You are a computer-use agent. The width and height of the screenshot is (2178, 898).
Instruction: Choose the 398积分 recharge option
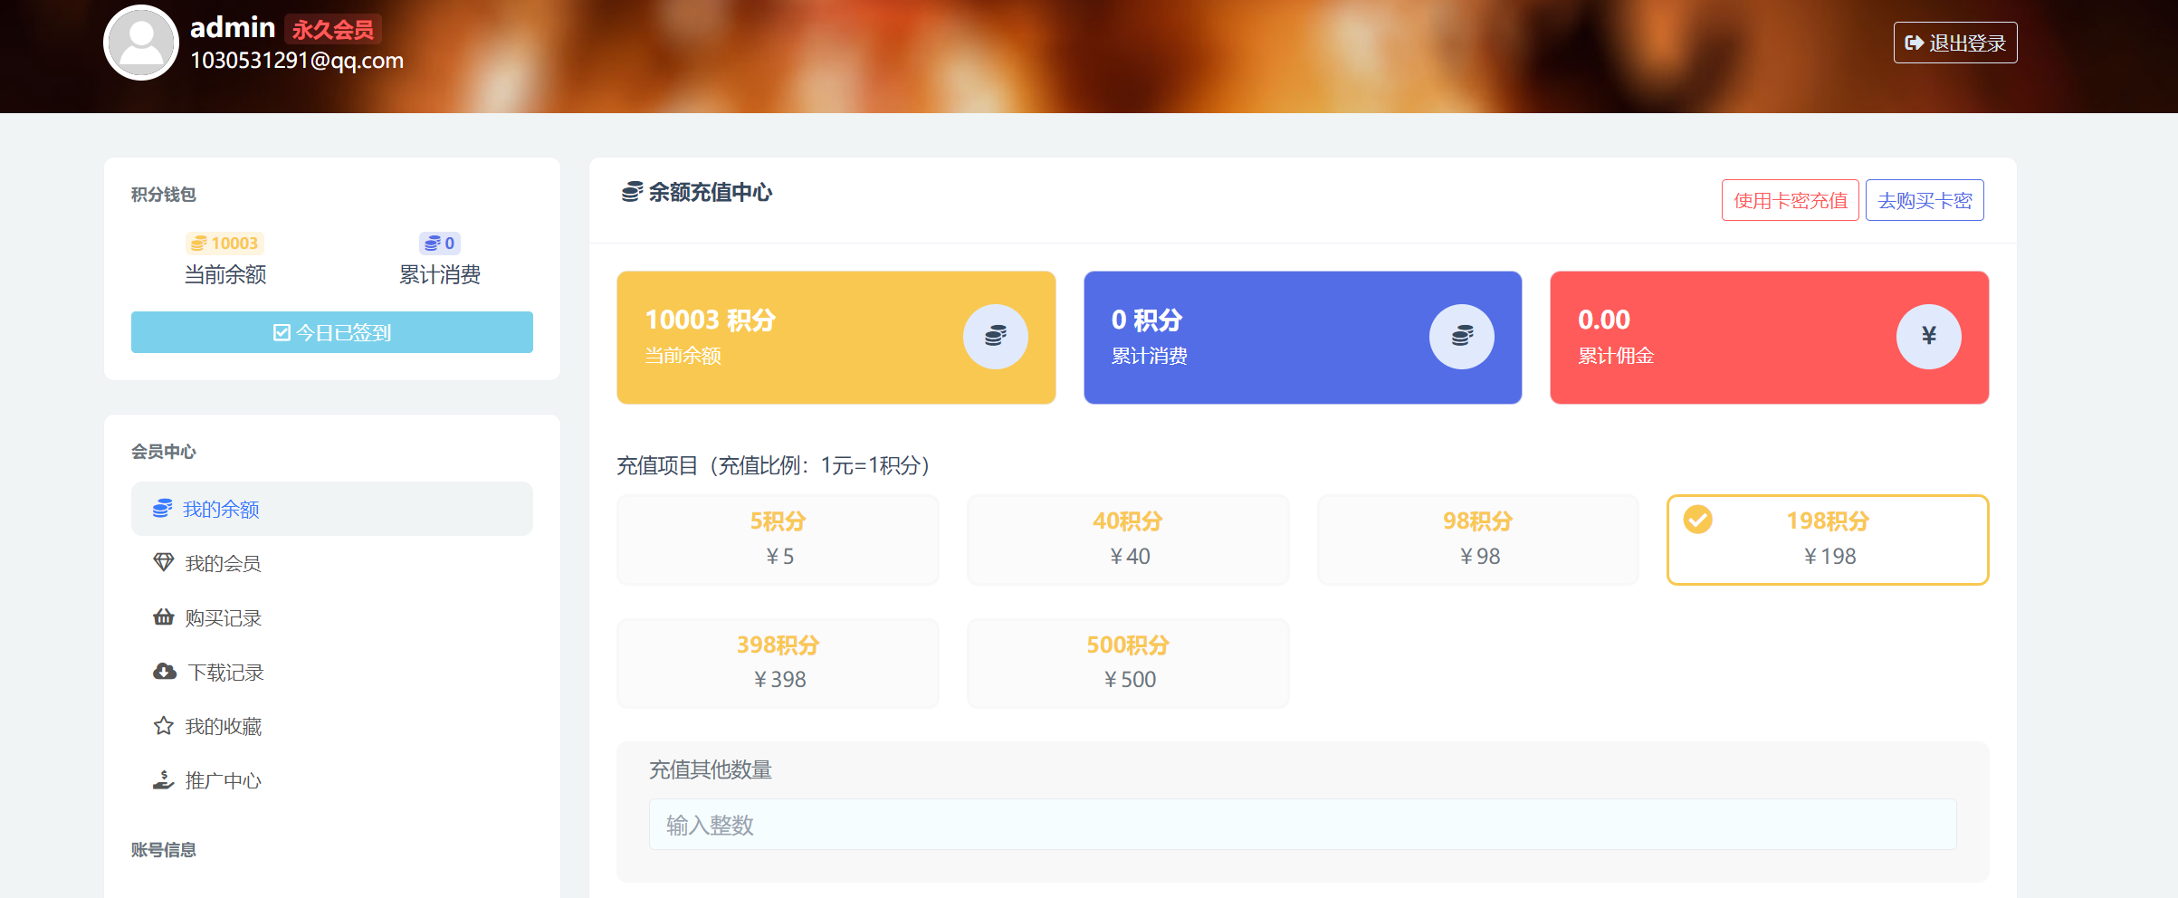[x=778, y=663]
